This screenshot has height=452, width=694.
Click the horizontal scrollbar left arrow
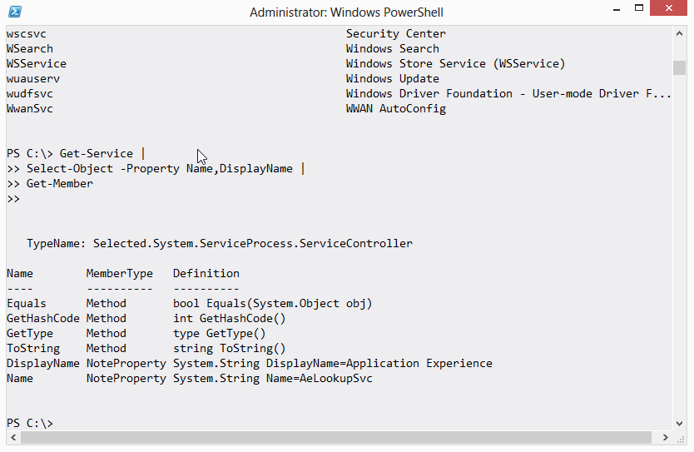[x=12, y=438]
